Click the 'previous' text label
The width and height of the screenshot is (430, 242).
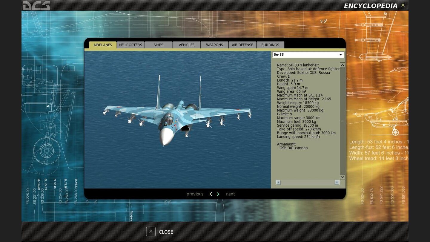pyautogui.click(x=195, y=194)
